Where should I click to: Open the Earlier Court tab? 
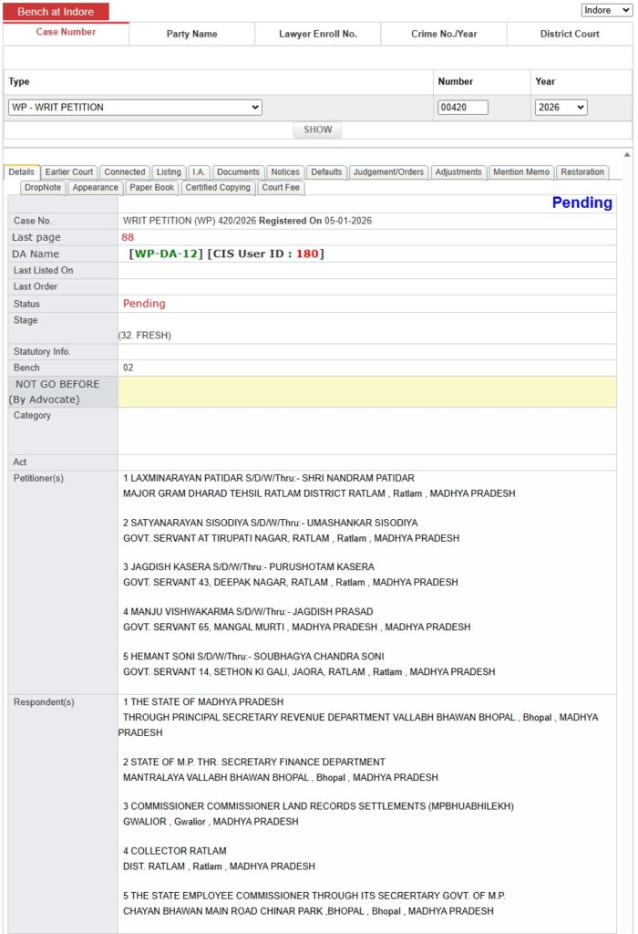(x=69, y=172)
